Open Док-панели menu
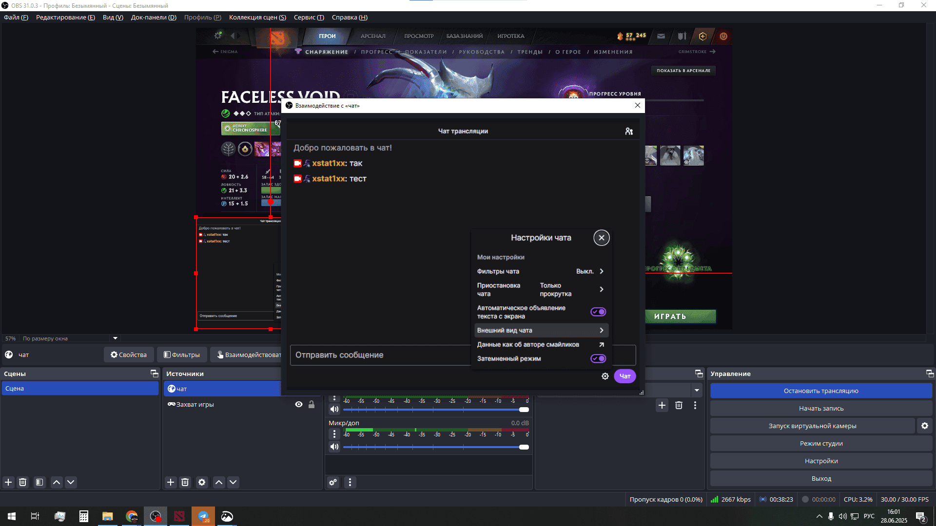Image resolution: width=936 pixels, height=526 pixels. (x=154, y=17)
